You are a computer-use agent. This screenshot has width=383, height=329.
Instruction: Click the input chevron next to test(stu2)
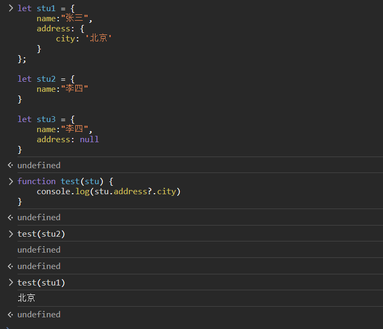point(11,234)
